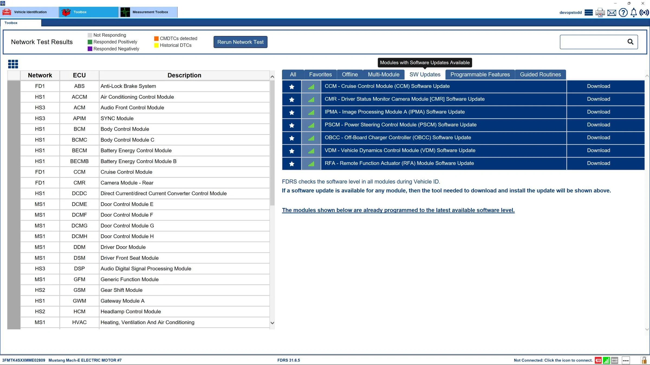Switch to the Guided Routines tab
Screen dimensions: 650x365
point(540,75)
